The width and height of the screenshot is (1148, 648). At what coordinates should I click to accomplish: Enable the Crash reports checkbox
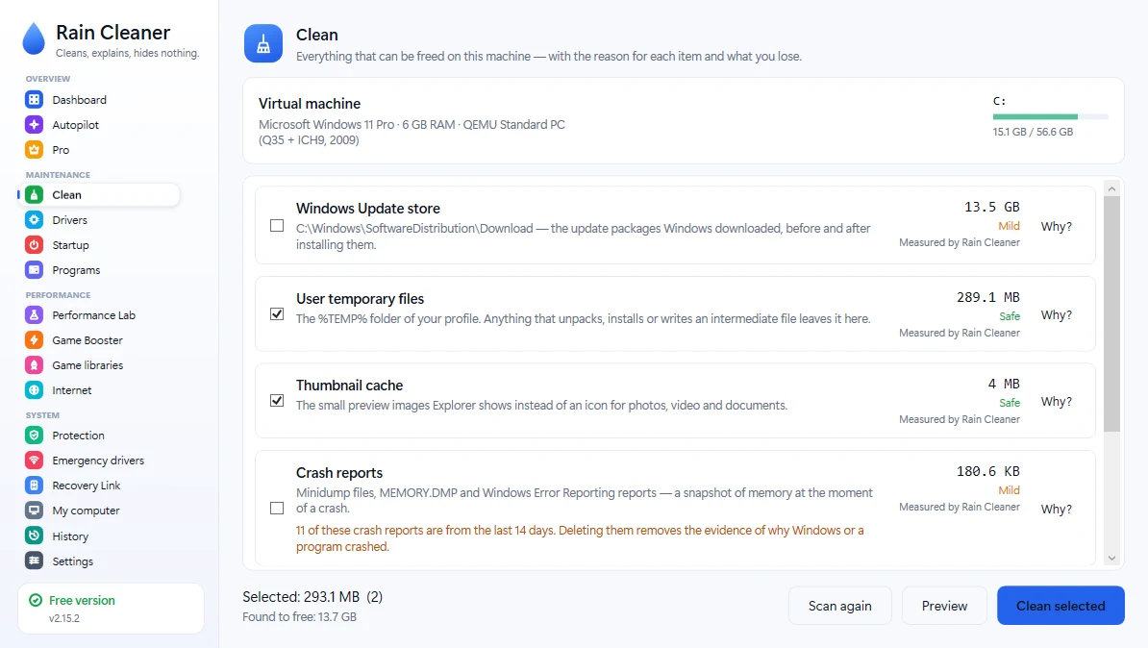277,509
